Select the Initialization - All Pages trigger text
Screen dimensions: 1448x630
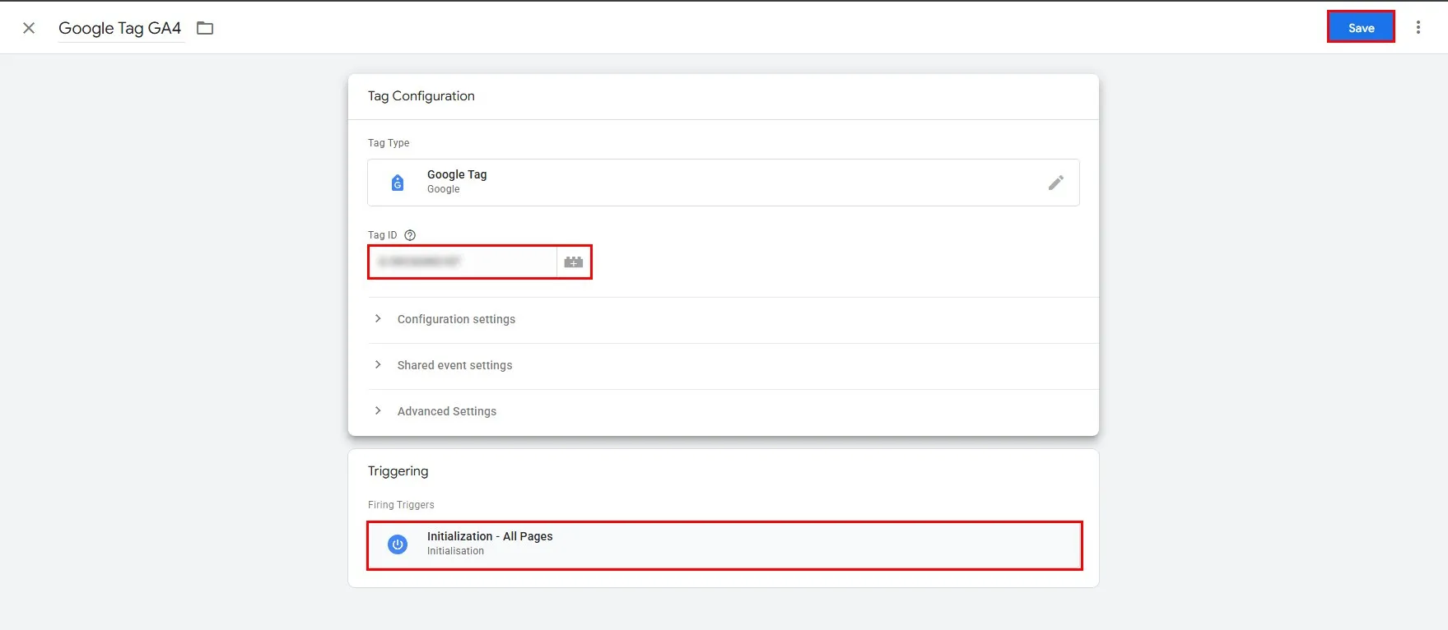[490, 536]
